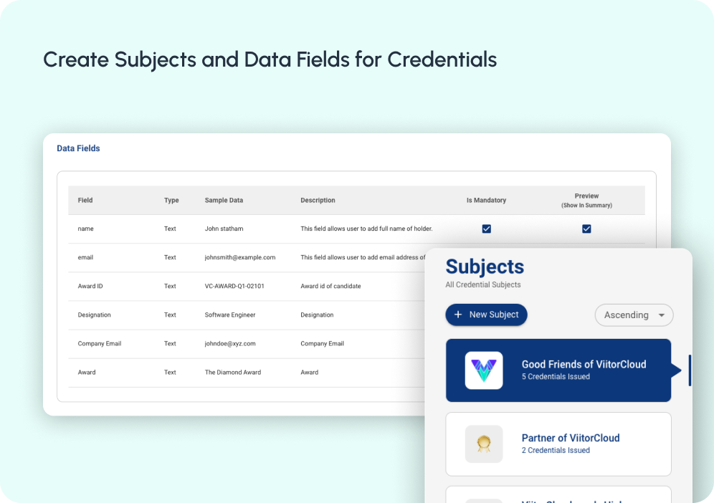
Task: Click the Sample Data column header
Action: point(225,201)
